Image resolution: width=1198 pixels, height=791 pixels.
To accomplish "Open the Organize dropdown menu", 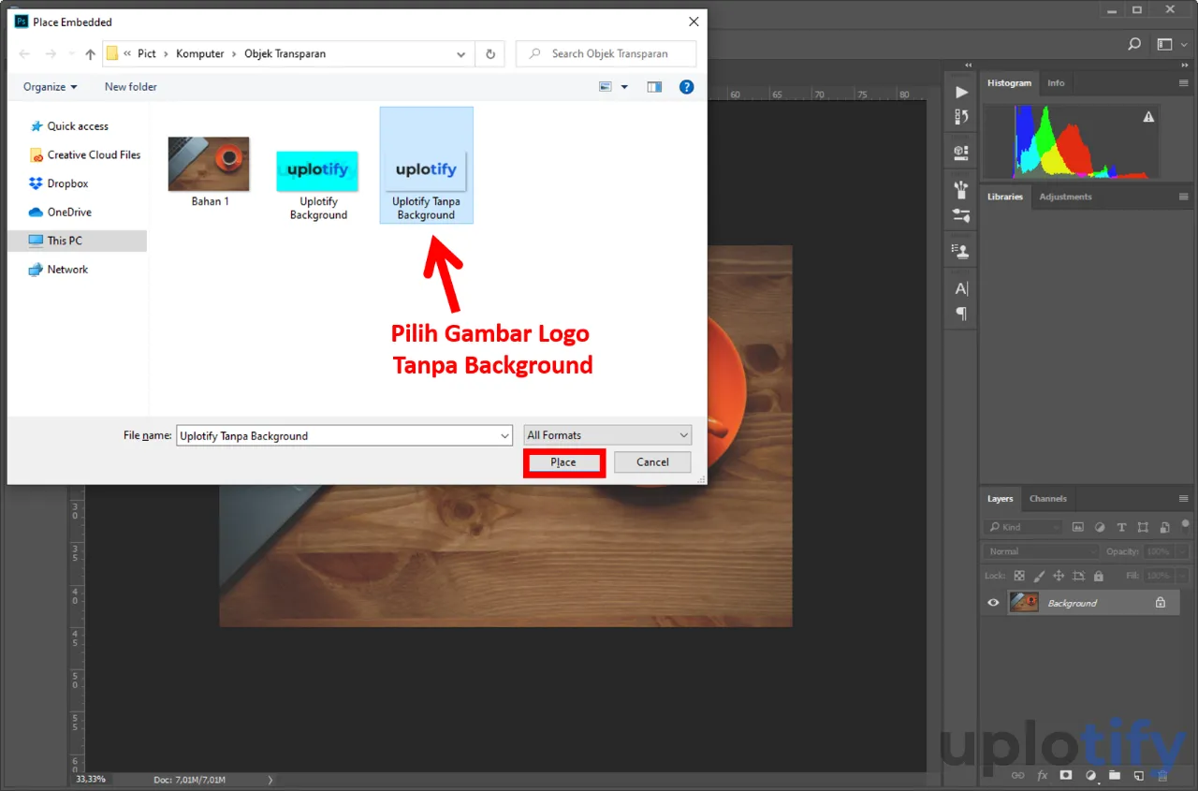I will [x=51, y=87].
